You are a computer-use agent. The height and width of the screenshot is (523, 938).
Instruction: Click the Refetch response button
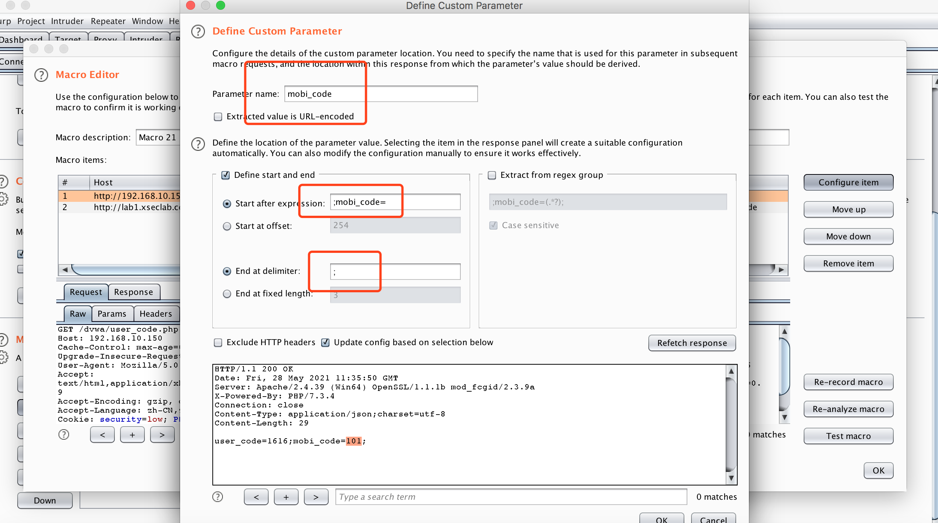click(x=691, y=343)
